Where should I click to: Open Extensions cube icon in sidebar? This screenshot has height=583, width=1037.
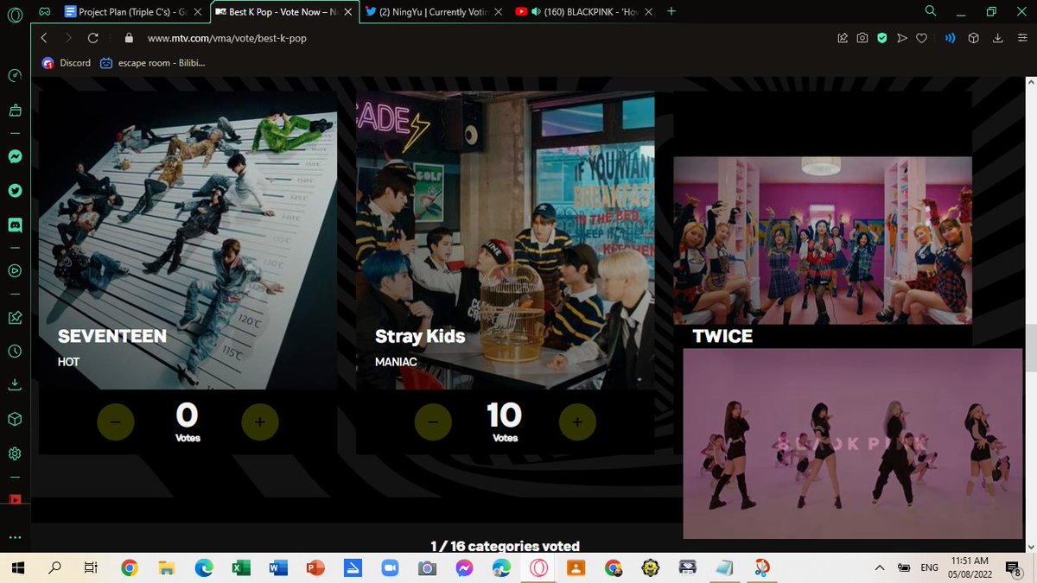[x=15, y=419]
